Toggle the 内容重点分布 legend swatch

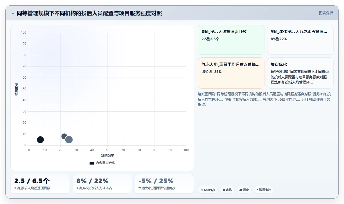(92, 163)
